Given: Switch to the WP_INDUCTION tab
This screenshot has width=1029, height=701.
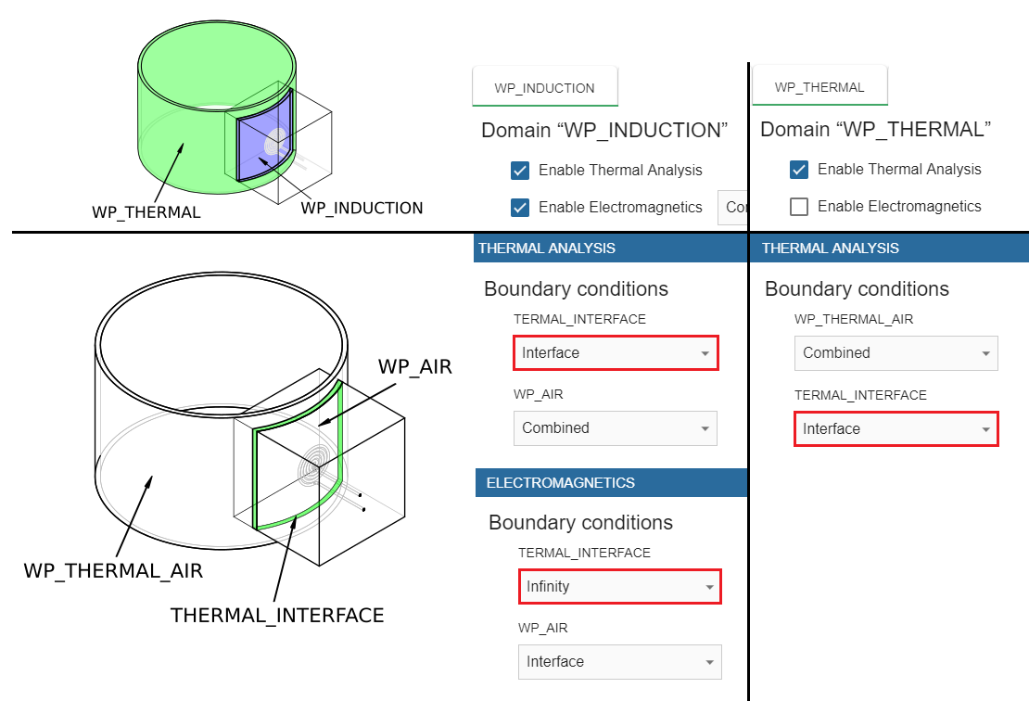Looking at the screenshot, I should [x=544, y=88].
